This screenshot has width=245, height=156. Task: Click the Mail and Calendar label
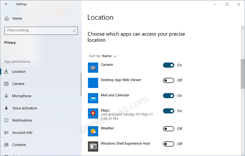point(115,95)
